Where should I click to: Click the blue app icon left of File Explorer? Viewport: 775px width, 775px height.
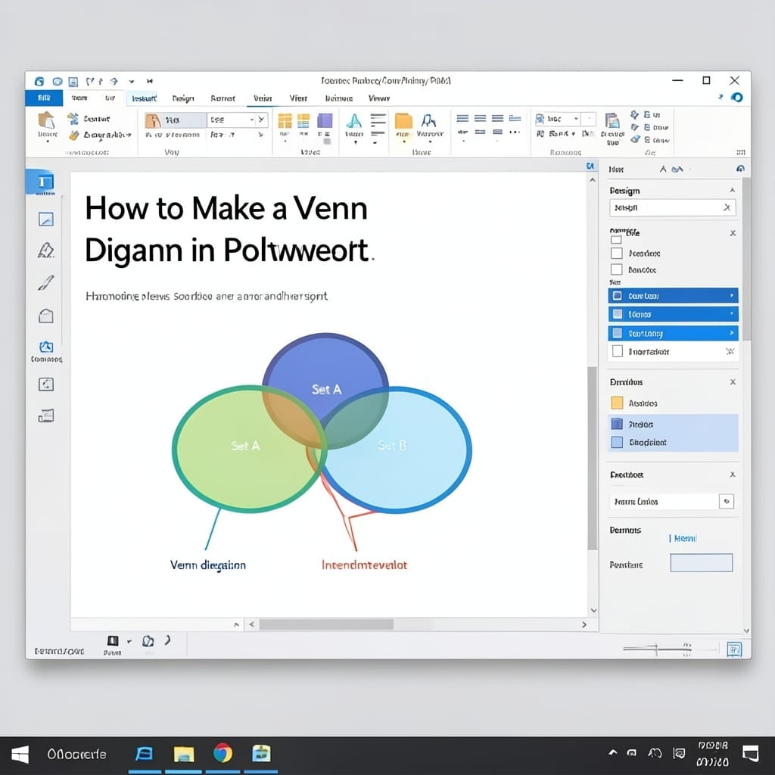pyautogui.click(x=145, y=754)
